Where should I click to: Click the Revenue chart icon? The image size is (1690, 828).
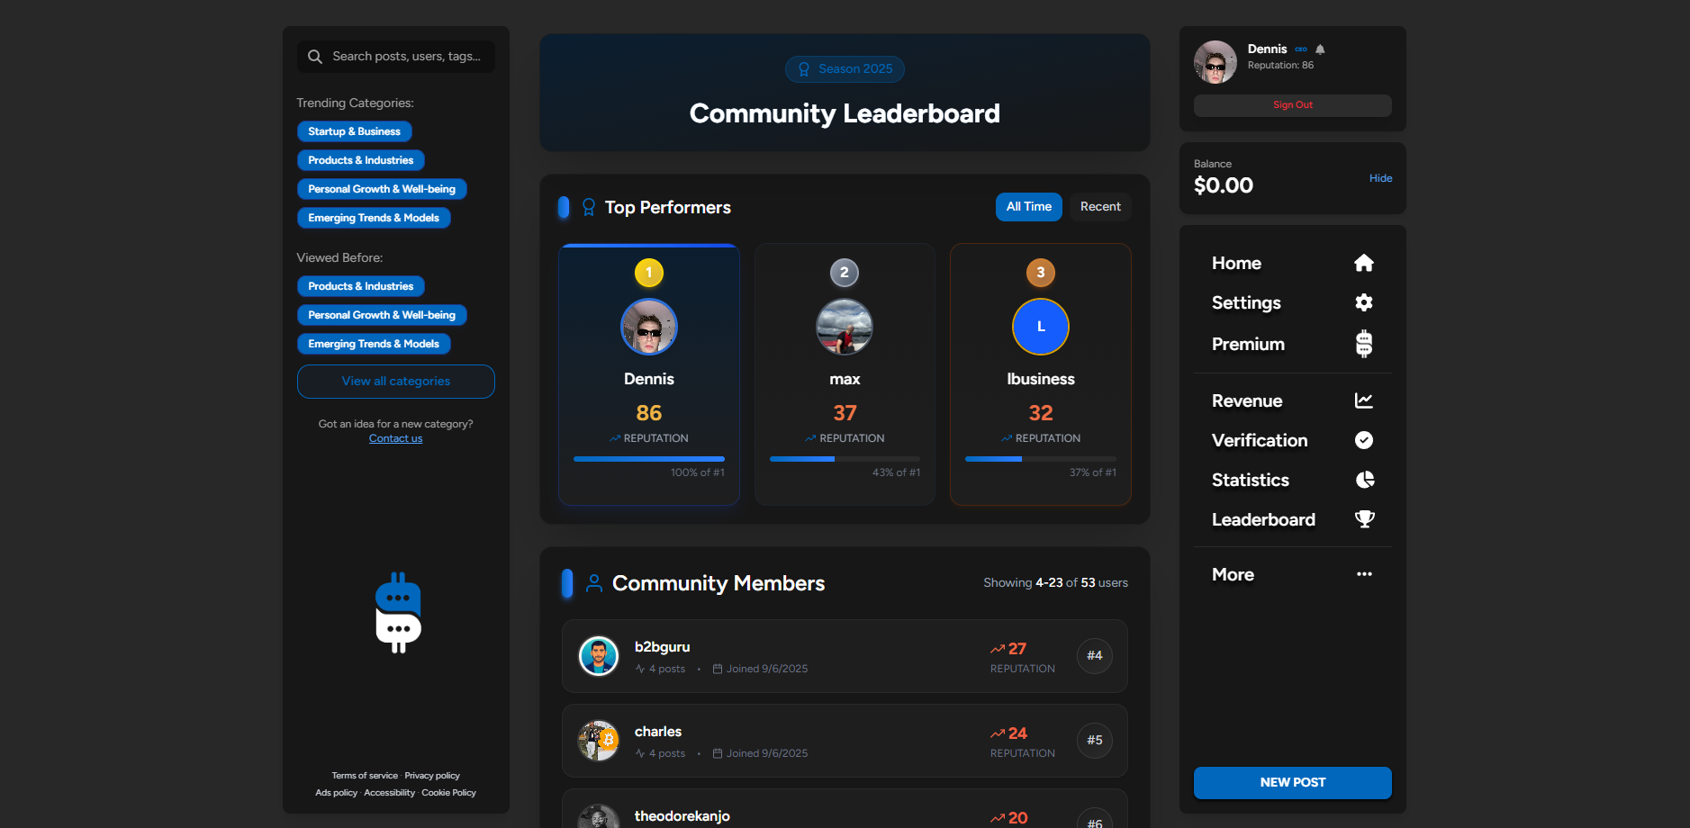[x=1364, y=400]
